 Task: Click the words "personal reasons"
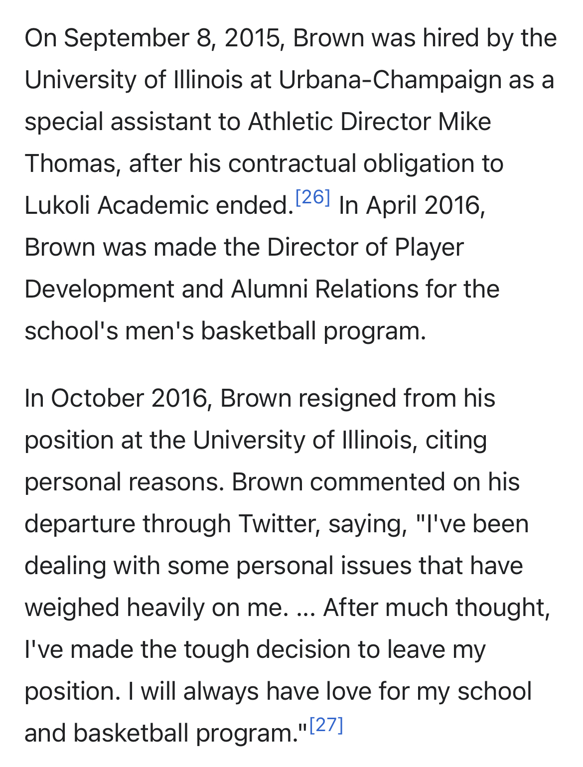[x=124, y=482]
